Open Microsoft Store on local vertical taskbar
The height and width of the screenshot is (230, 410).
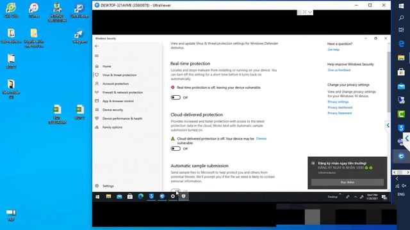401,72
